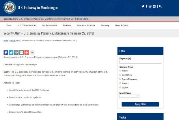The height and width of the screenshot is (120, 179).
Task: Print the article with printer icon
Action: [x=16, y=52]
